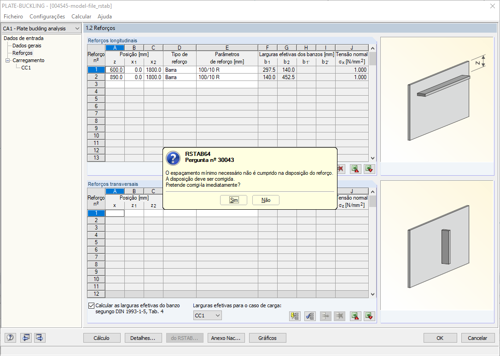The height and width of the screenshot is (356, 500).
Task: Open the Ficheiro menu
Action: pyautogui.click(x=13, y=16)
